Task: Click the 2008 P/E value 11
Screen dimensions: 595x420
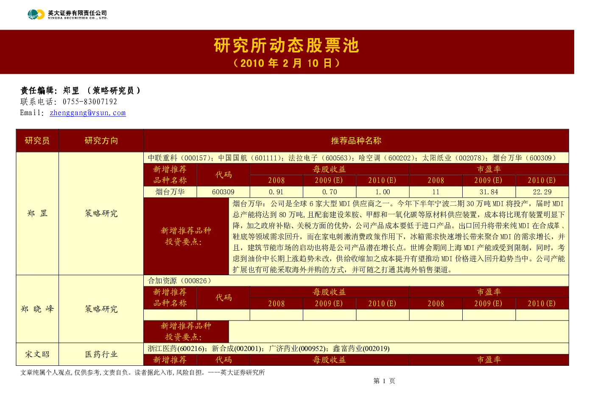Action: [436, 192]
